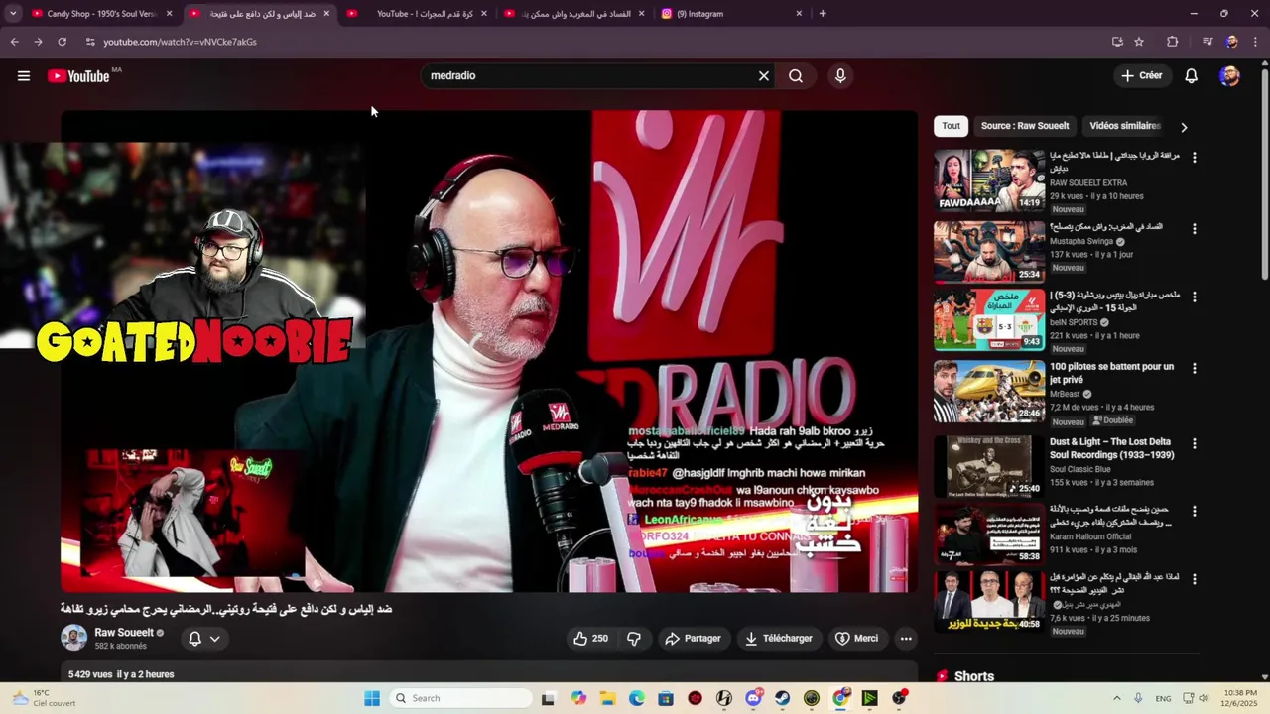
Task: Send a Super Thanks with Merci
Action: coord(856,639)
